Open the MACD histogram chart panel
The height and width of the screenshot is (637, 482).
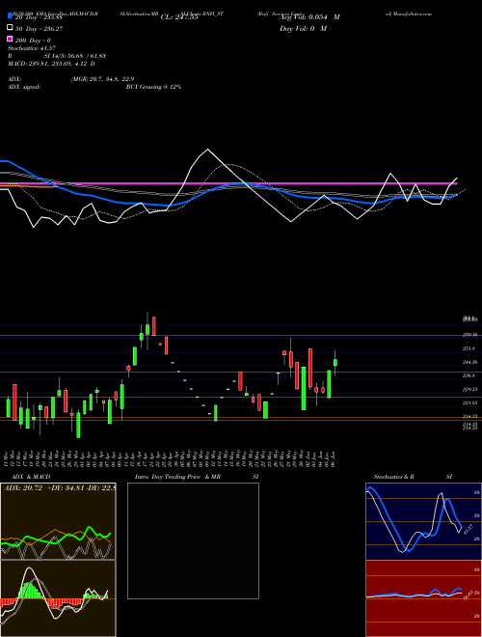pyautogui.click(x=58, y=598)
